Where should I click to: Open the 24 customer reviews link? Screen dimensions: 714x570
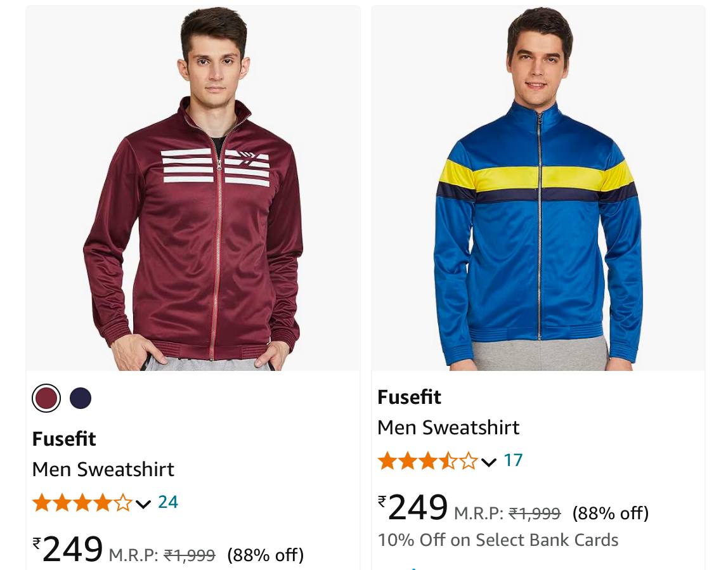[x=168, y=502]
